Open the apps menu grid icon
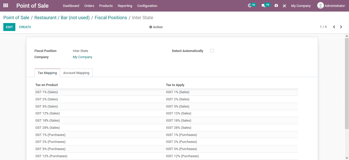This screenshot has width=349, height=160. pyautogui.click(x=5, y=5)
